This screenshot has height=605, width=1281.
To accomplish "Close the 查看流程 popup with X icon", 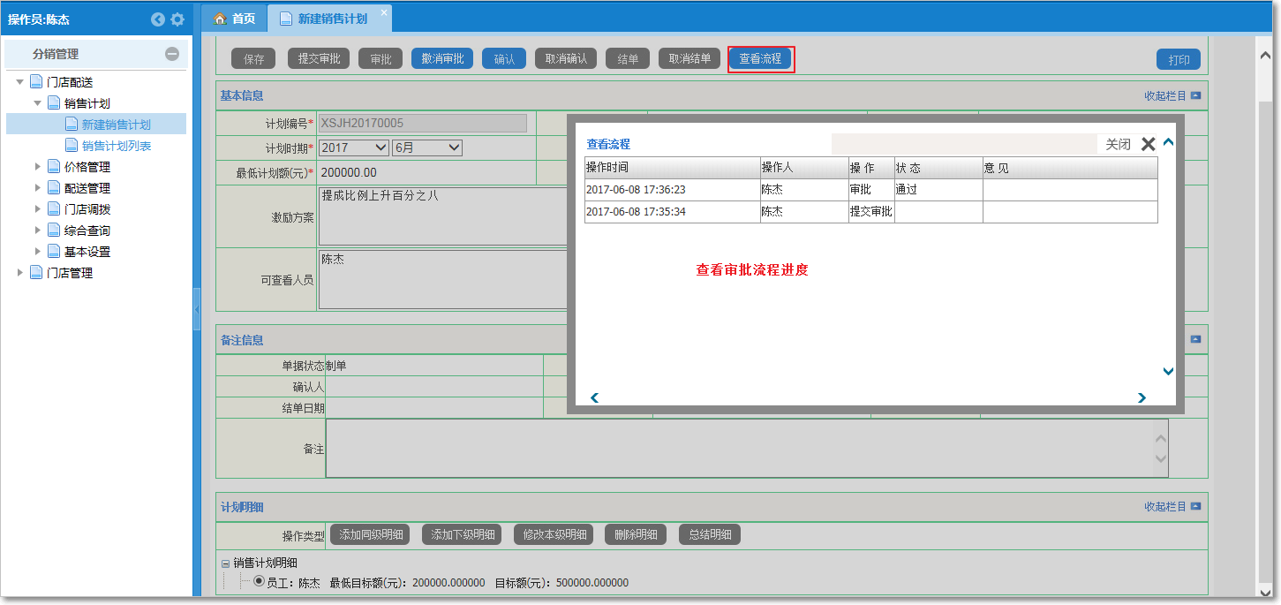I will [x=1148, y=144].
